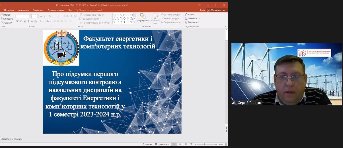Open Вид ribbon tab

click(x=70, y=10)
